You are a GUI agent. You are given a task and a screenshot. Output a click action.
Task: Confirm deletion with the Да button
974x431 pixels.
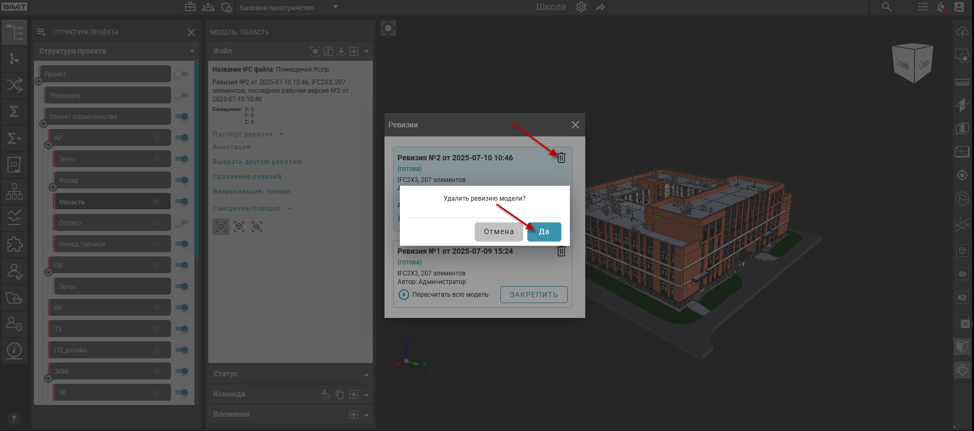pos(544,232)
